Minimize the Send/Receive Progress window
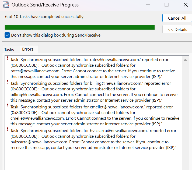 [148, 5]
